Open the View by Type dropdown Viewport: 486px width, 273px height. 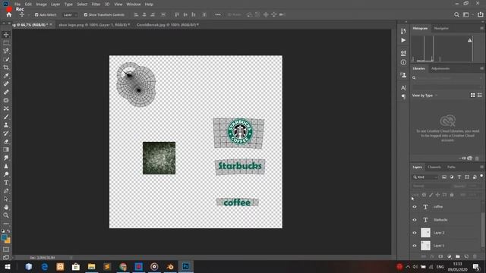point(424,96)
